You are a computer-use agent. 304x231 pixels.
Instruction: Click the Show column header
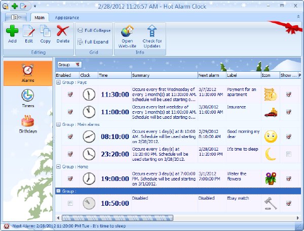(289, 75)
